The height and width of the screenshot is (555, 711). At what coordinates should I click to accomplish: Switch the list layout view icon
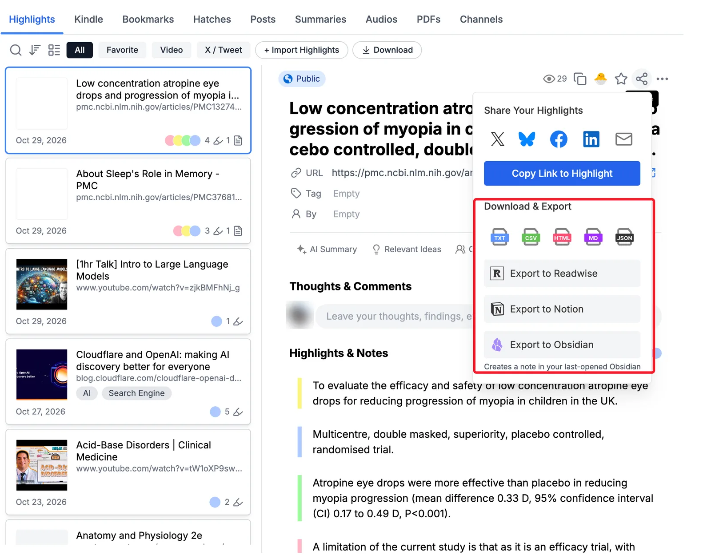tap(54, 50)
